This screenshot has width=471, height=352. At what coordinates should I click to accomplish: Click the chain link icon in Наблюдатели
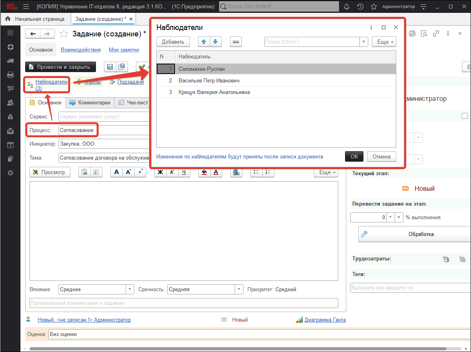[236, 42]
